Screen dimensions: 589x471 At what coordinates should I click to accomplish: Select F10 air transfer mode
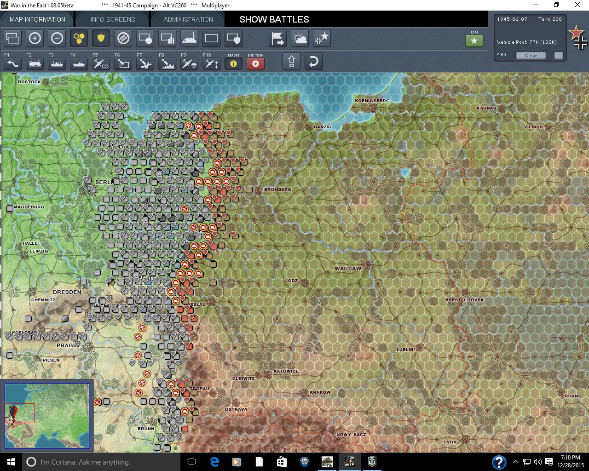tap(212, 63)
